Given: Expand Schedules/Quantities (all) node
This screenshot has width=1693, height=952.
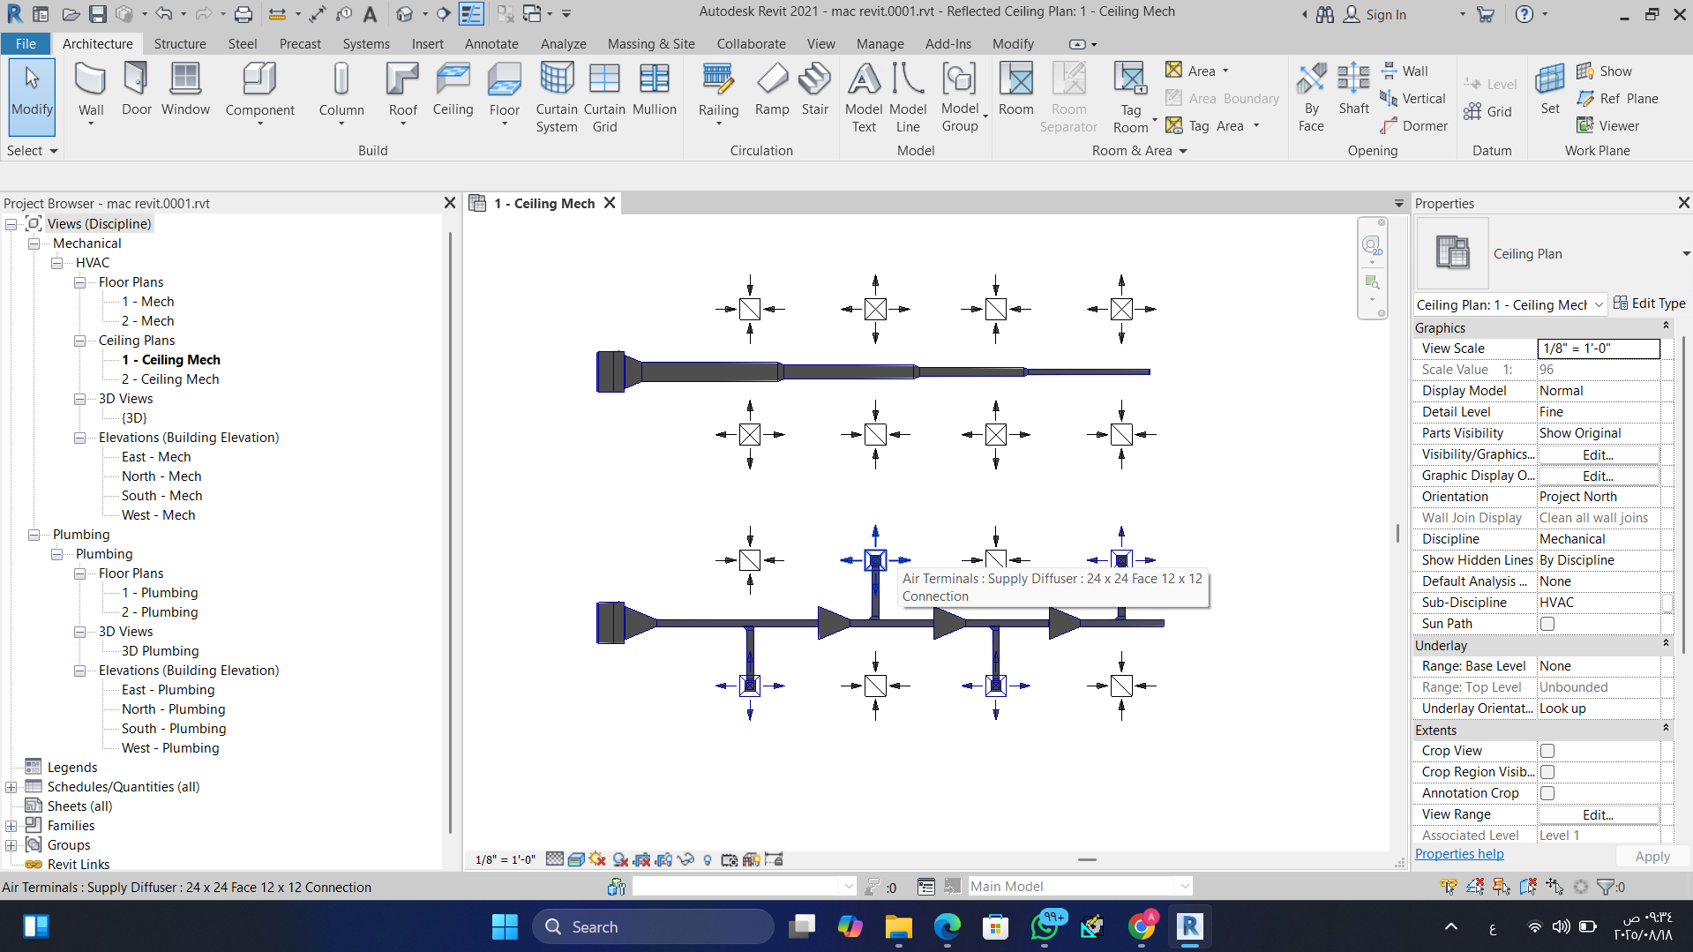Looking at the screenshot, I should pos(11,787).
